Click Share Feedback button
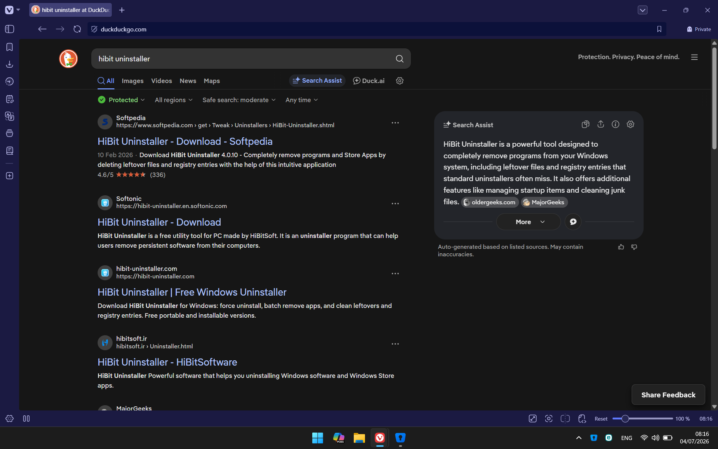718x449 pixels. (x=668, y=395)
